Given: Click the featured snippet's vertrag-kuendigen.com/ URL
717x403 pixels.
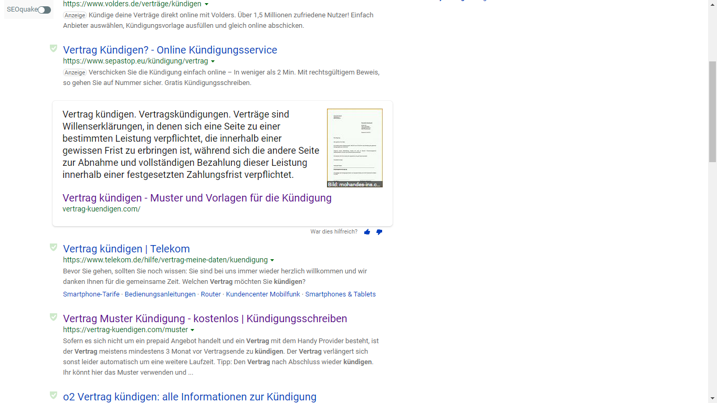Looking at the screenshot, I should pos(101,209).
